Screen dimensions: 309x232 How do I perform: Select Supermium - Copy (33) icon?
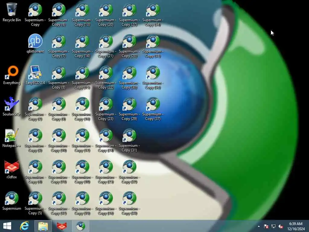click(x=129, y=203)
